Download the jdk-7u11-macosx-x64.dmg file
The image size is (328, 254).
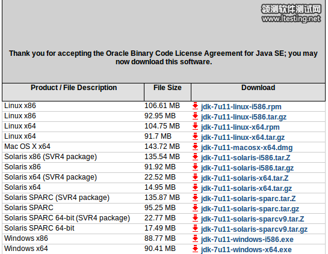click(x=247, y=148)
